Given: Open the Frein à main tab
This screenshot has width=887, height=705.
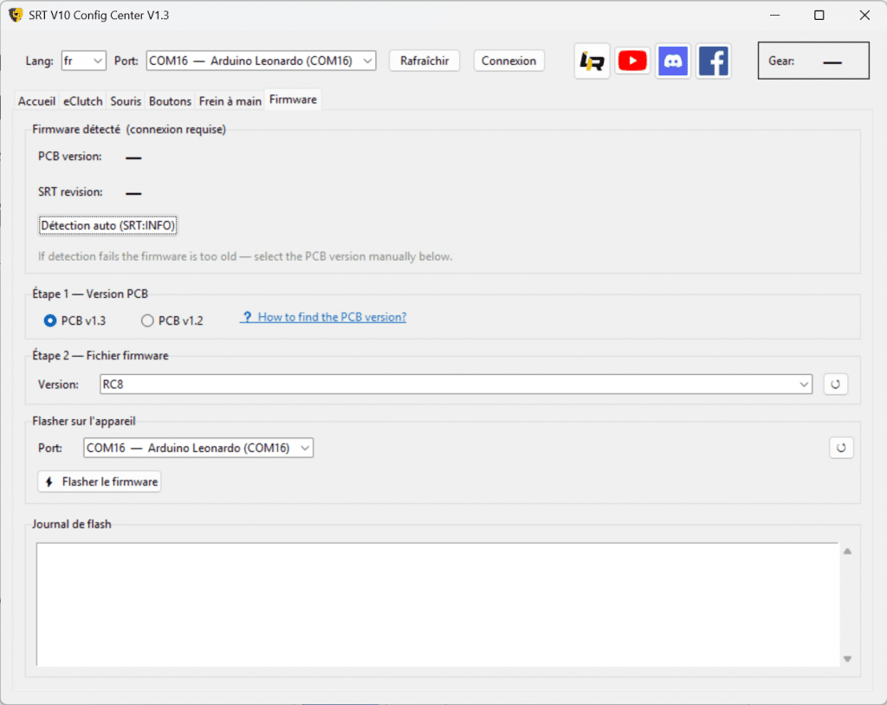Looking at the screenshot, I should pyautogui.click(x=230, y=101).
